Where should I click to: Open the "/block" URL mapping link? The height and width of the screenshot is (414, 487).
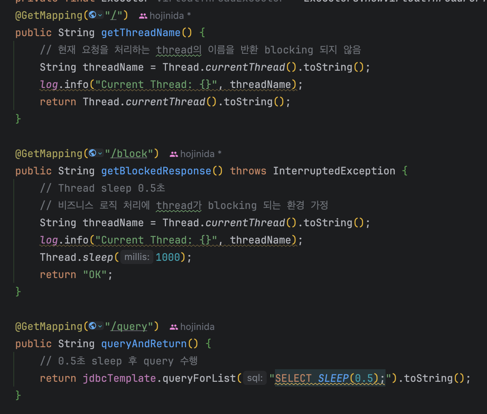(x=129, y=154)
